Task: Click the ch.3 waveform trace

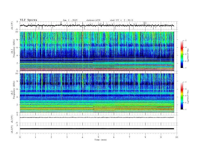Action: click(x=97, y=118)
